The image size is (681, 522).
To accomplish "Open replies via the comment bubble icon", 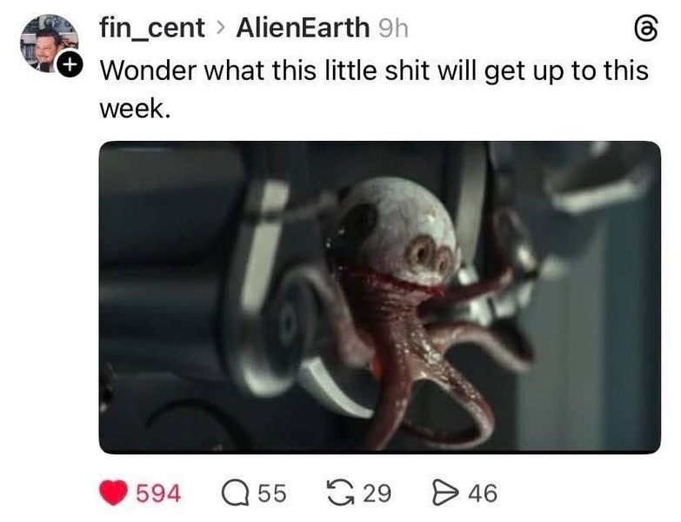I will [x=236, y=493].
